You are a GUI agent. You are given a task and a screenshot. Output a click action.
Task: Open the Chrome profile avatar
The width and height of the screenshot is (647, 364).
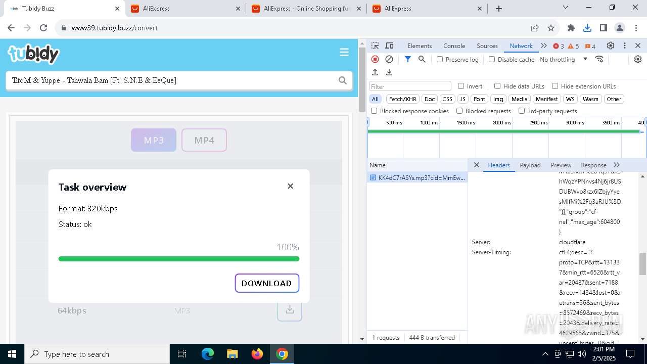tap(620, 28)
